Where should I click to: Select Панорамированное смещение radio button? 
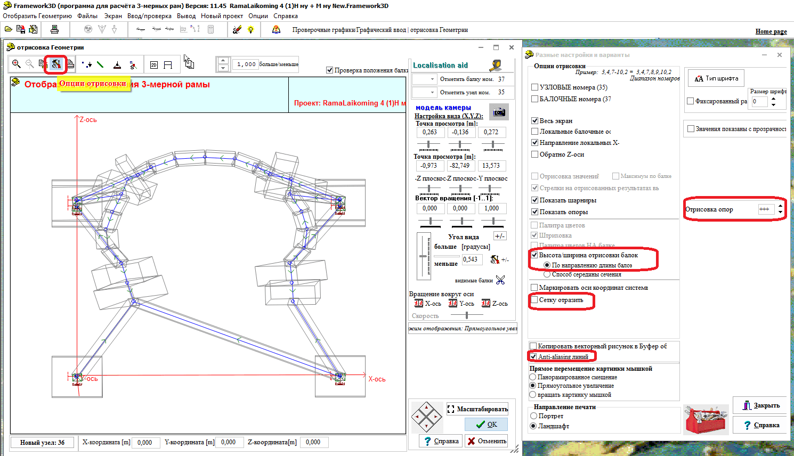click(533, 377)
